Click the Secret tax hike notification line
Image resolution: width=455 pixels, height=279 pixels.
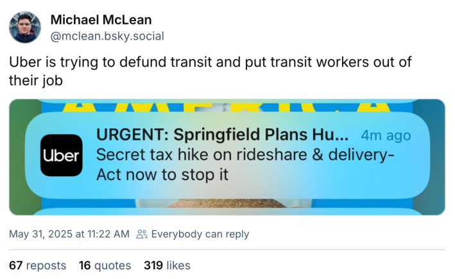click(244, 155)
